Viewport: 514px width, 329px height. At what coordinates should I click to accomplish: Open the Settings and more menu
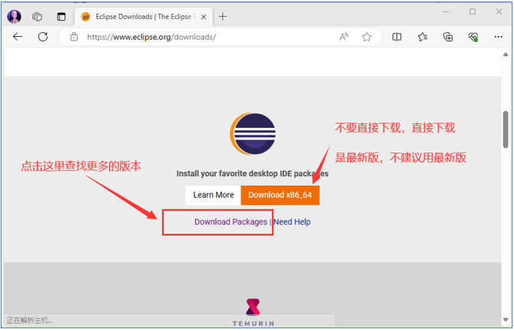coord(499,37)
